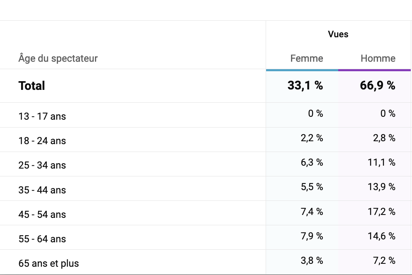Click the 13,9 % Homme value

381,187
